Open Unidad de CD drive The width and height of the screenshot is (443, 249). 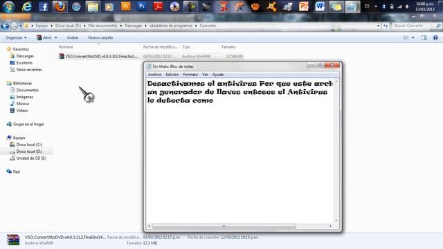point(30,158)
